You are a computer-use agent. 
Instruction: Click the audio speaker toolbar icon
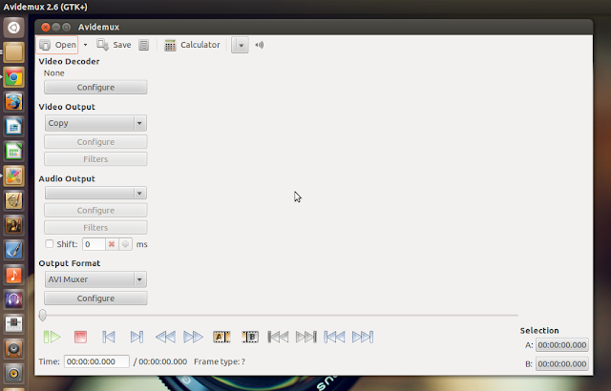260,45
